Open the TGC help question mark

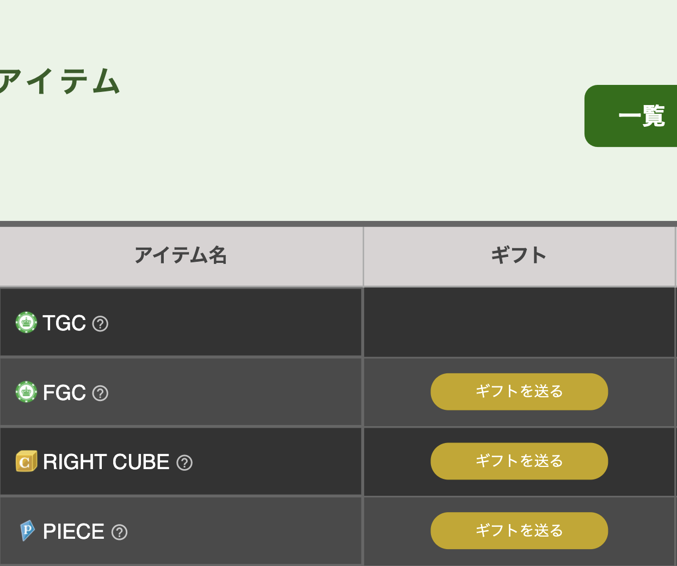[x=100, y=324]
